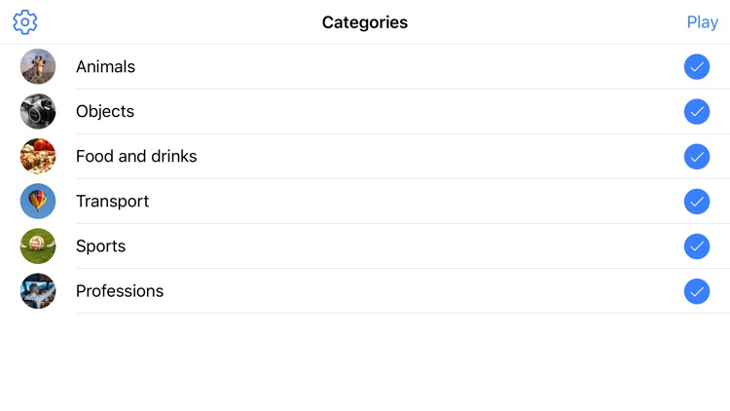This screenshot has width=730, height=411.
Task: Tap the Transport category label
Action: tap(112, 201)
